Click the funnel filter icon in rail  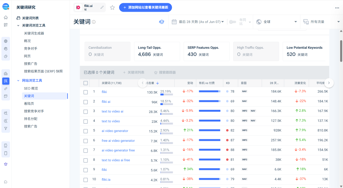pos(6,128)
